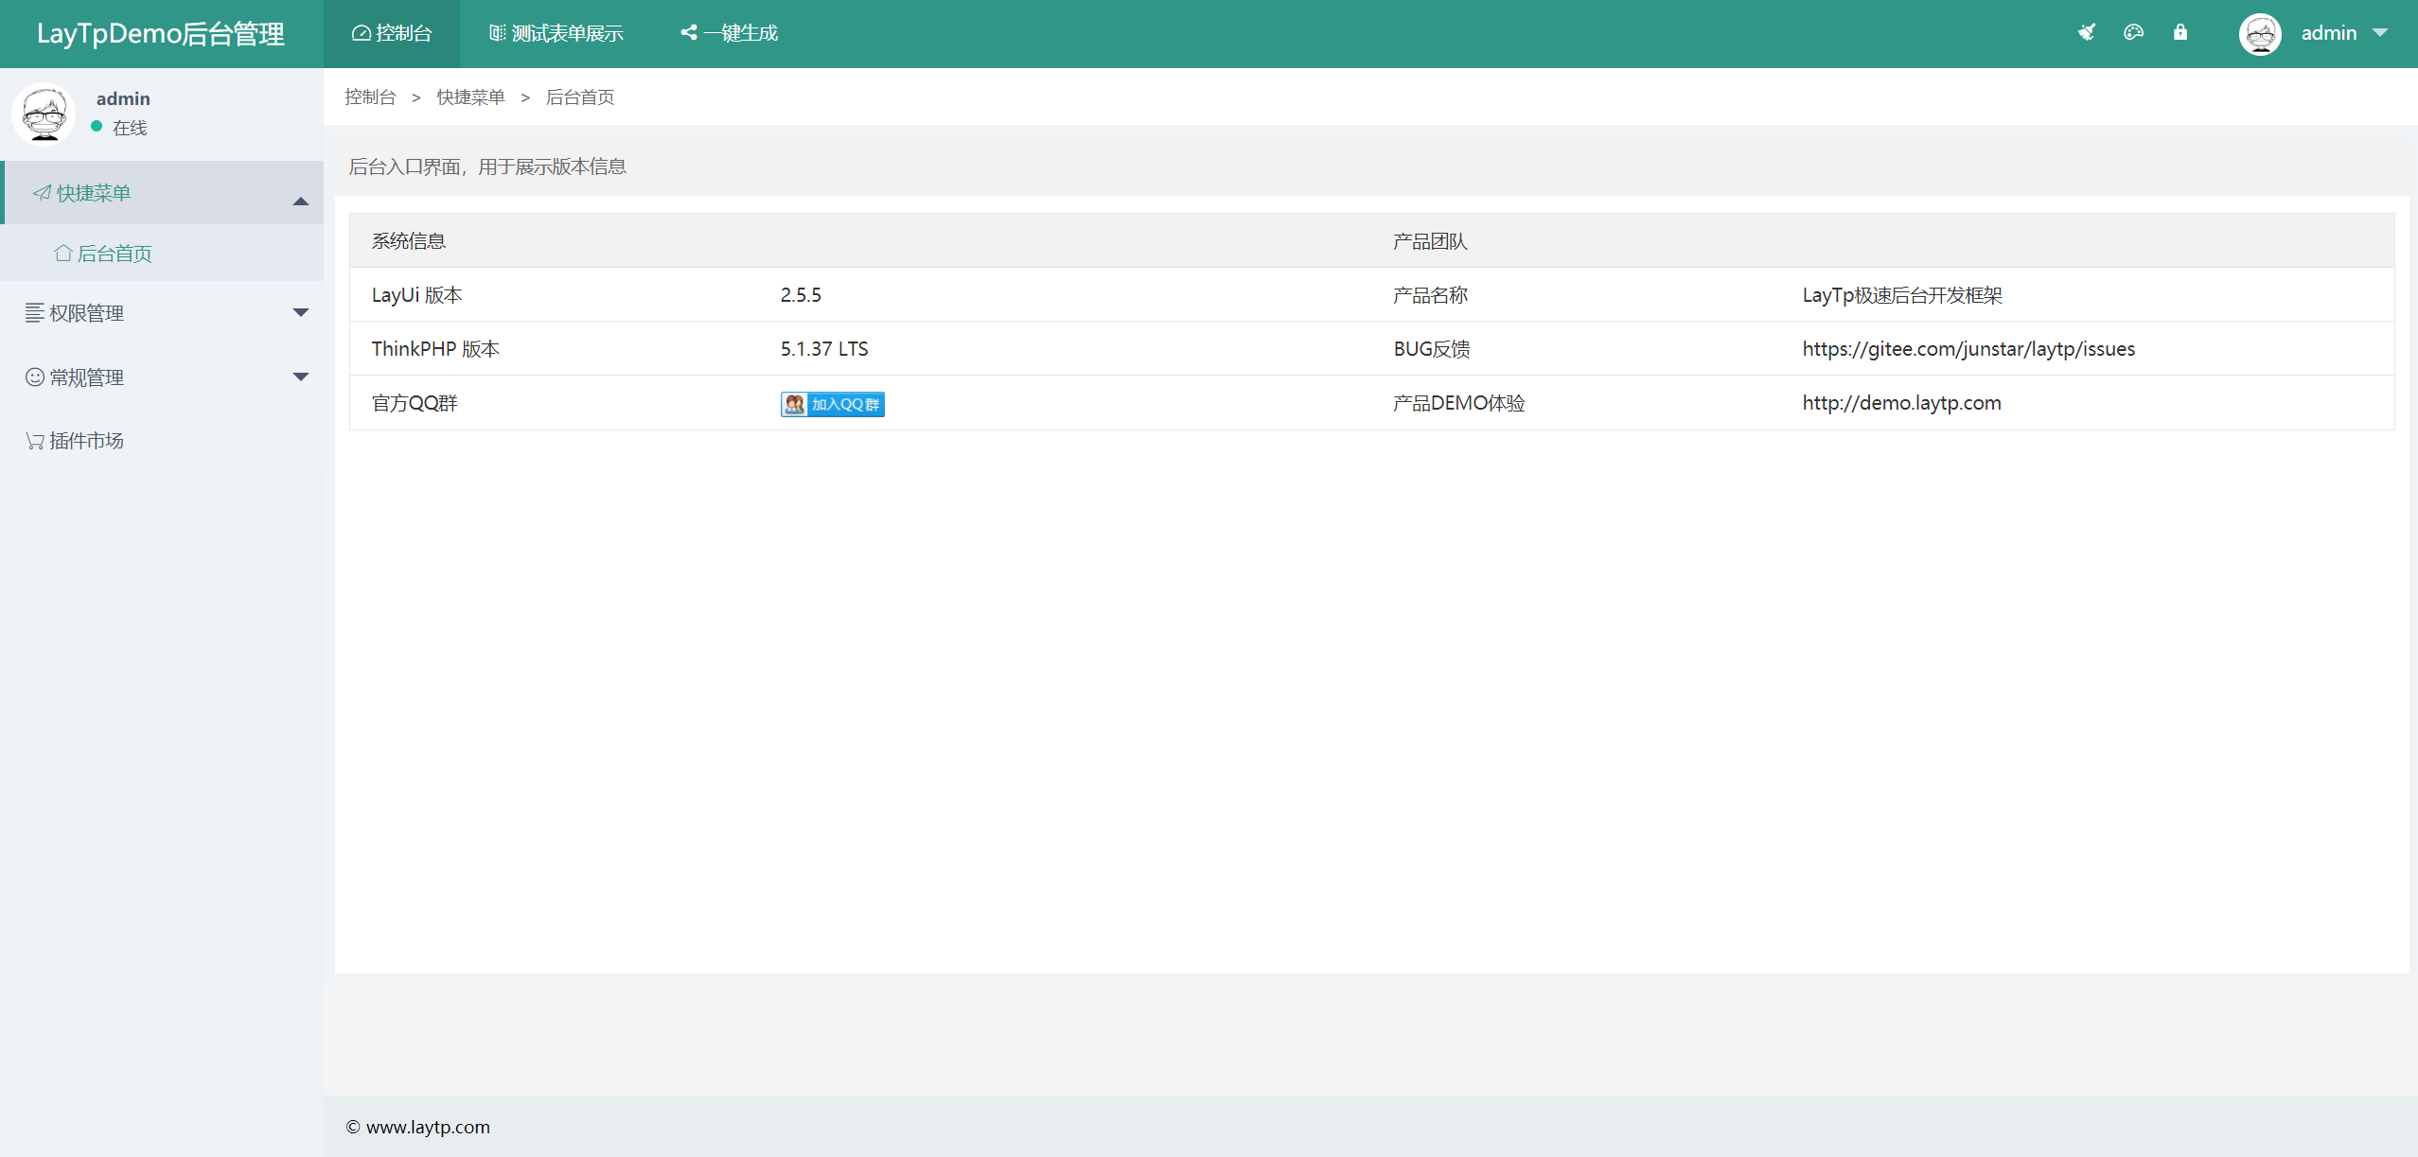Click the green online status dot

[97, 126]
